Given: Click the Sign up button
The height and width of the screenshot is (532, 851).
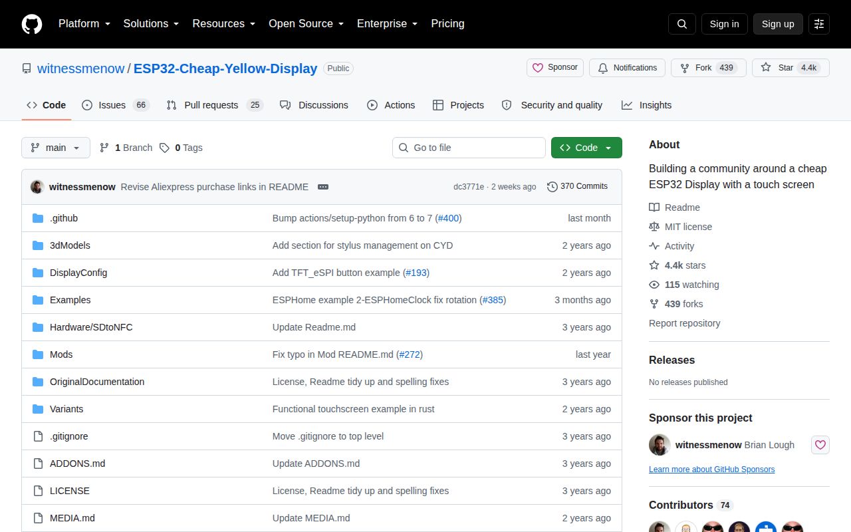Looking at the screenshot, I should pyautogui.click(x=778, y=24).
